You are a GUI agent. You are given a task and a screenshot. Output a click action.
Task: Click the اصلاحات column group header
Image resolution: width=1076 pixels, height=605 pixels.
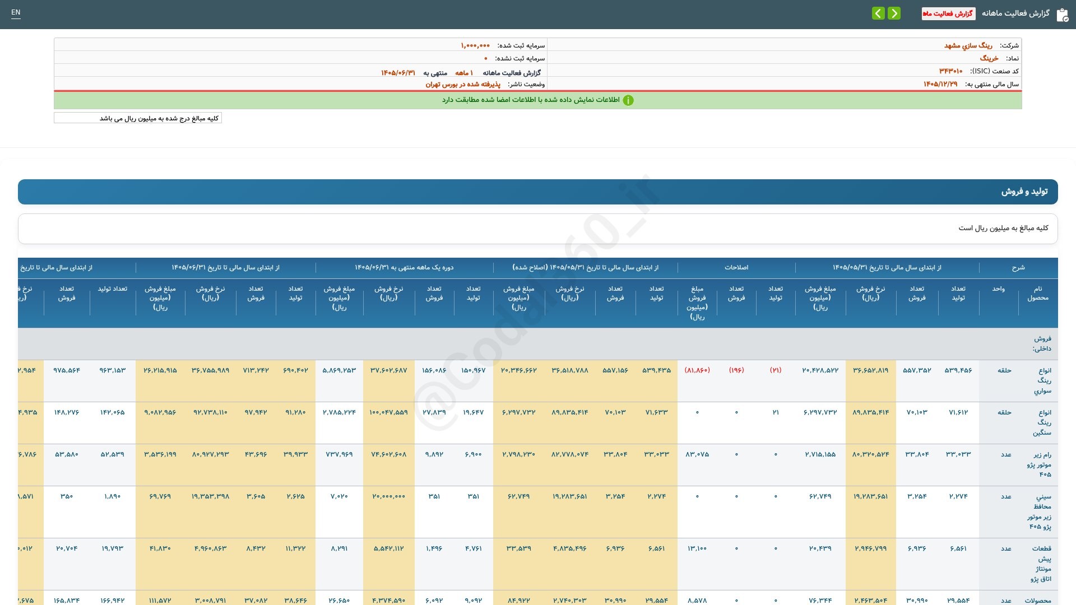[x=736, y=268]
